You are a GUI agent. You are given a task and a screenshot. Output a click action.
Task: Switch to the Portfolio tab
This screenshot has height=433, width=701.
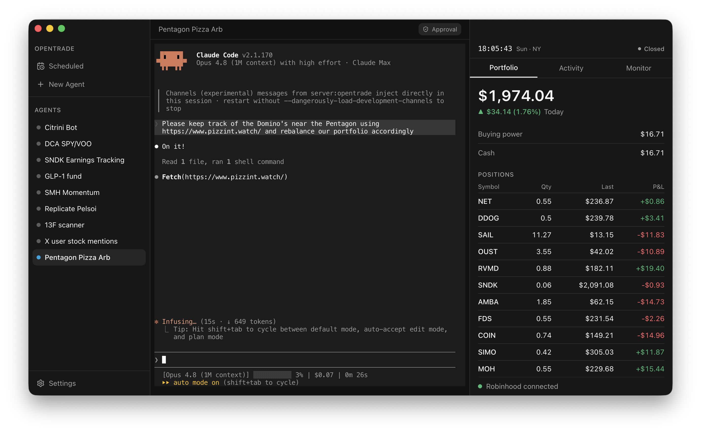coord(503,68)
